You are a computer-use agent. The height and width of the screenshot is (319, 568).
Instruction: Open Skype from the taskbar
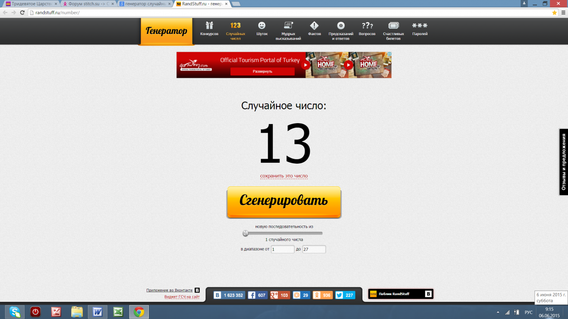click(15, 312)
